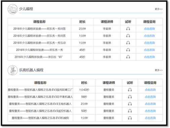Click 时长 header in 少儿编程 table

pyautogui.click(x=82, y=22)
